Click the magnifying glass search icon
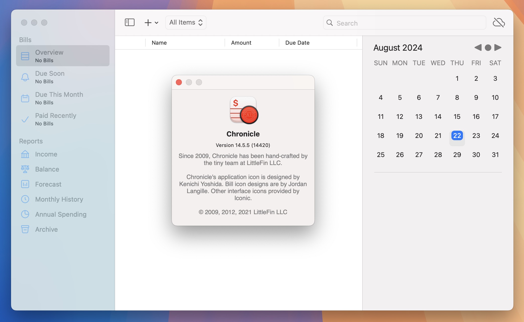Image resolution: width=524 pixels, height=322 pixels. 330,23
